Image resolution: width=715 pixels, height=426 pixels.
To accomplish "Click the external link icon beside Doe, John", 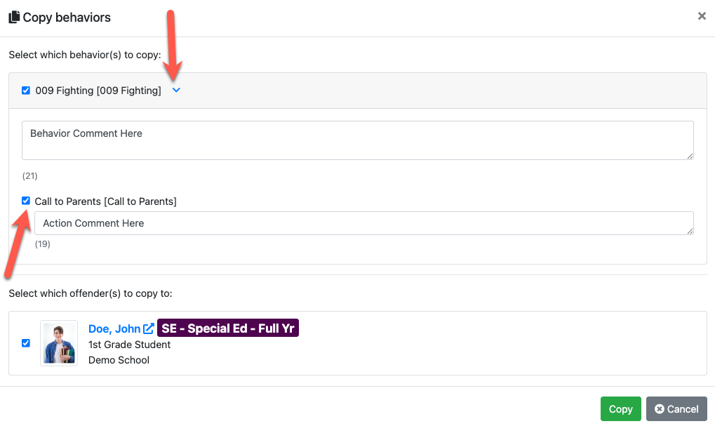I will pos(149,328).
